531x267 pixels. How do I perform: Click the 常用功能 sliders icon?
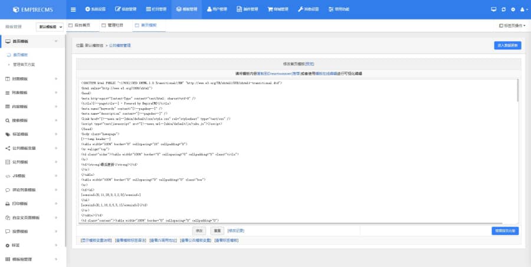pos(331,9)
